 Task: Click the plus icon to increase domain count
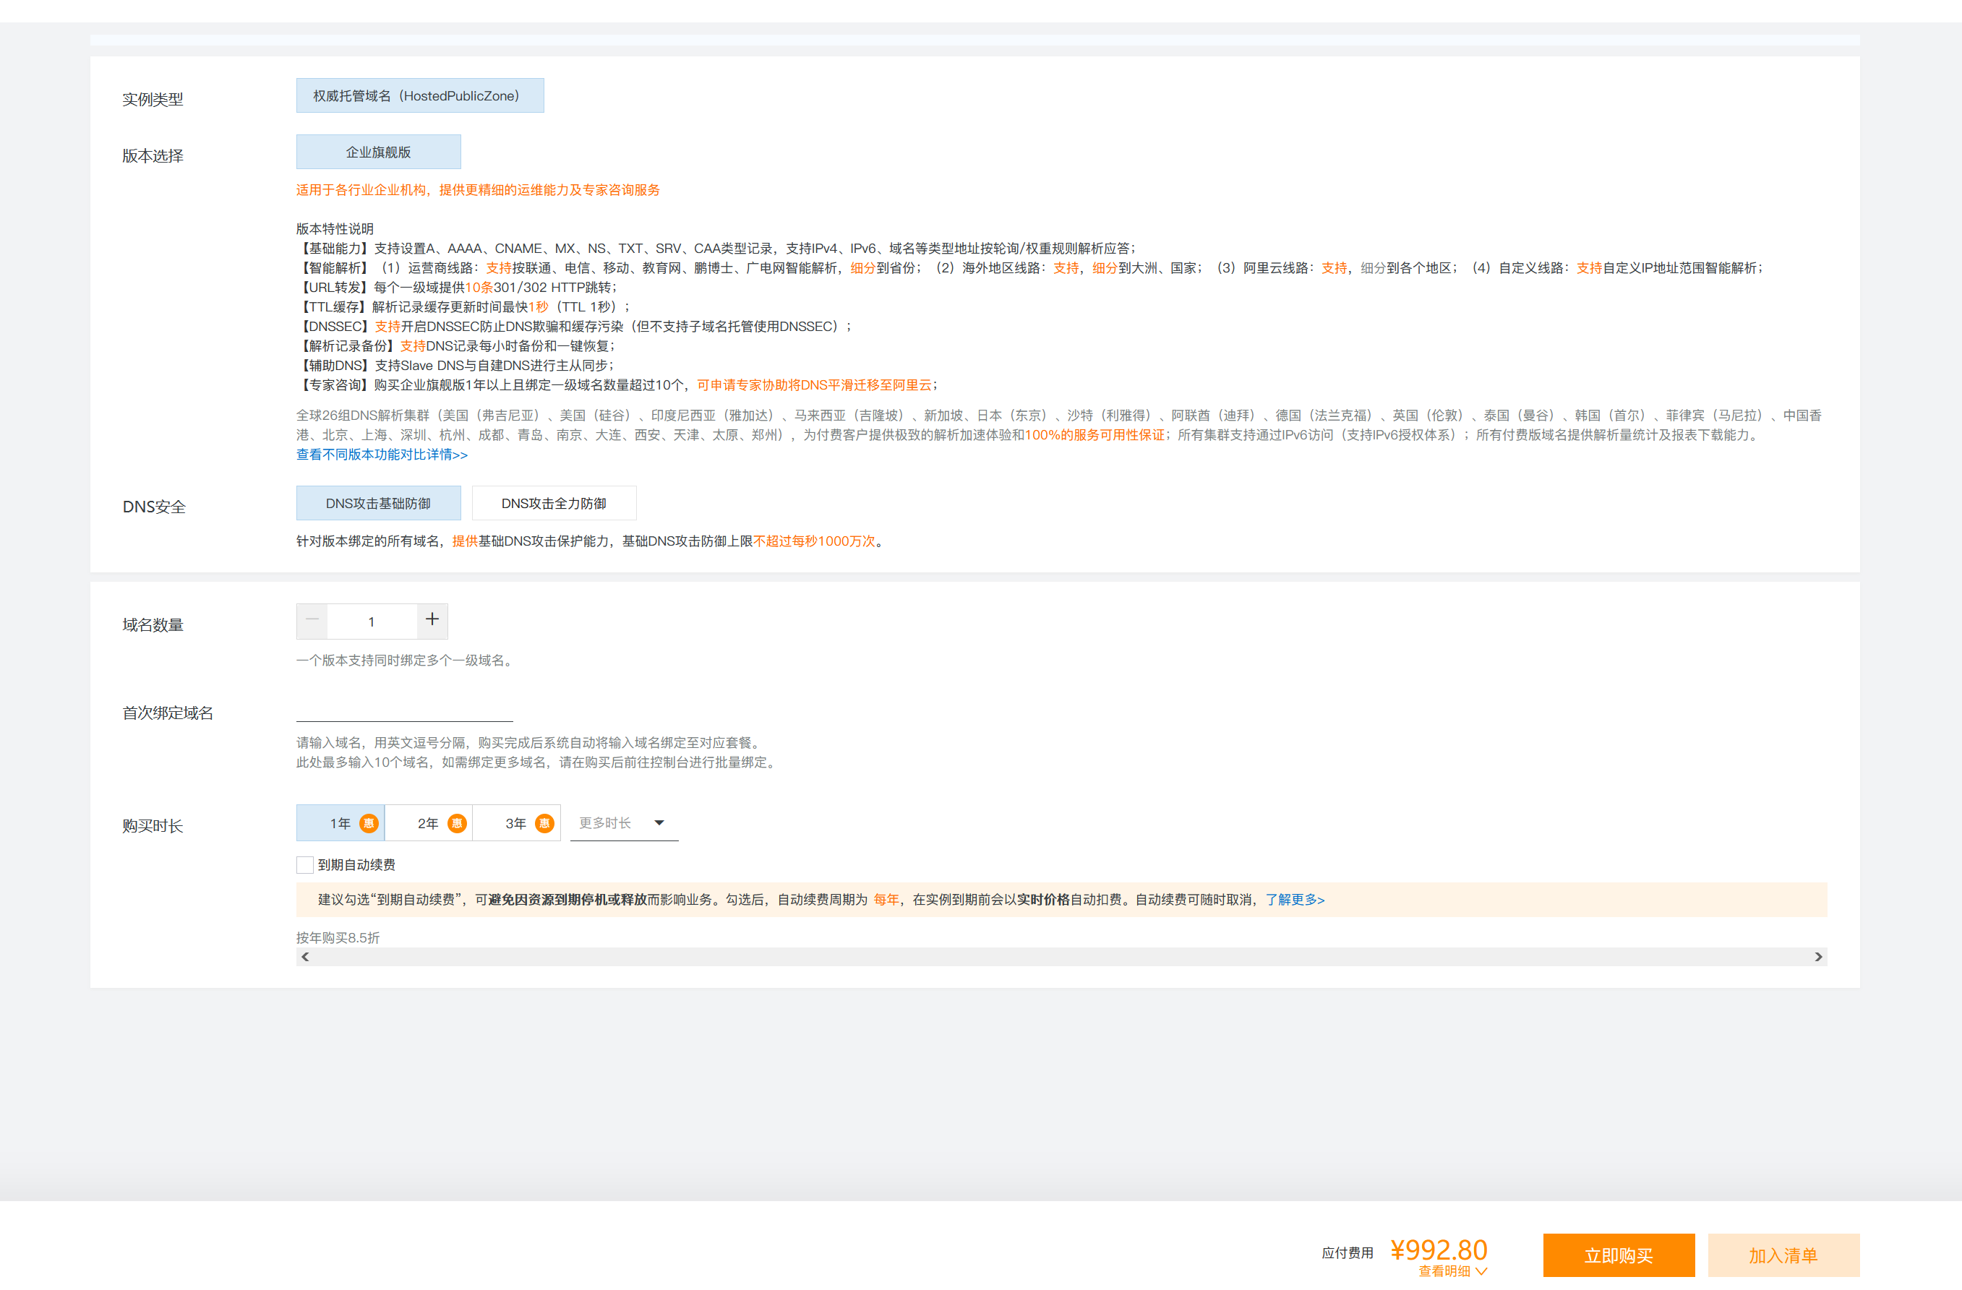pos(432,620)
